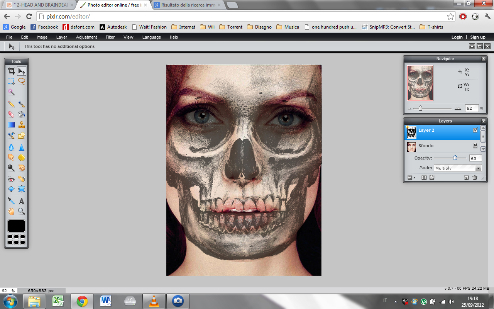494x309 pixels.
Task: Open the Language menu
Action: (152, 37)
